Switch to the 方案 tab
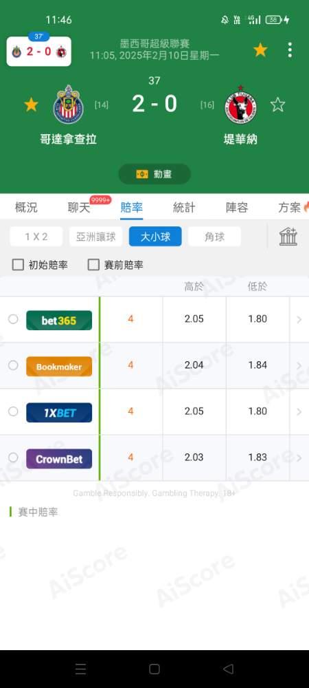This screenshot has width=309, height=688. click(290, 208)
